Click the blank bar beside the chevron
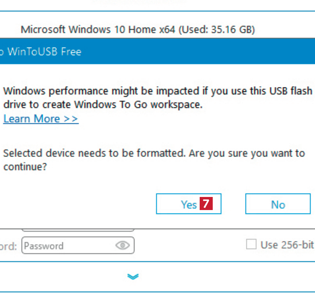The width and height of the screenshot is (315, 299). pos(224,277)
